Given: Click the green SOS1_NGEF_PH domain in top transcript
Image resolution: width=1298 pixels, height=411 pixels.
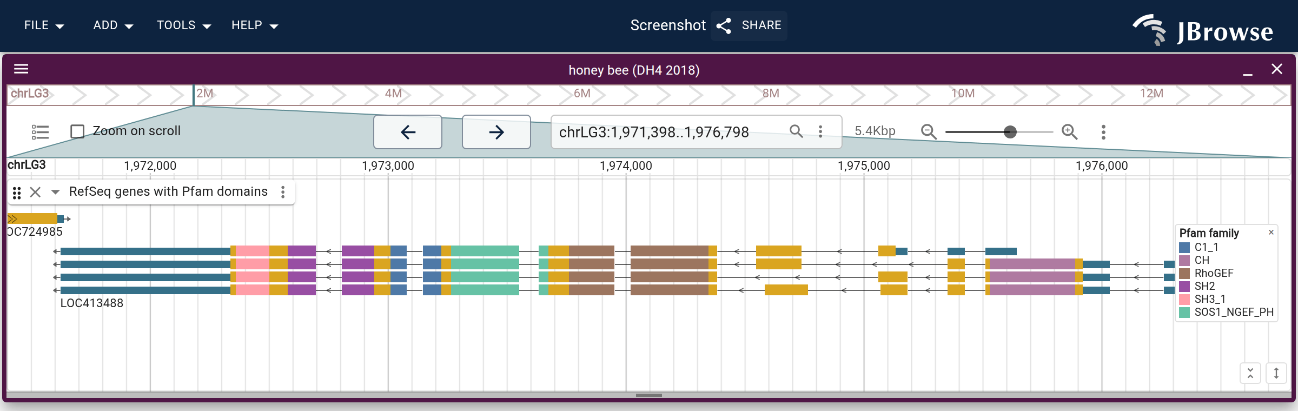Looking at the screenshot, I should (485, 251).
